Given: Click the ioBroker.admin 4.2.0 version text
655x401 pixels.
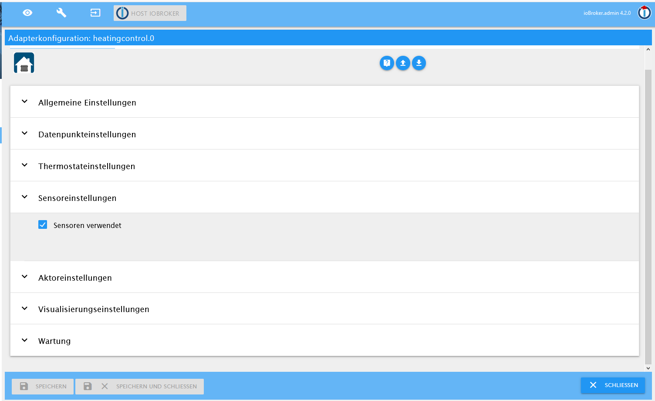Looking at the screenshot, I should click(607, 13).
